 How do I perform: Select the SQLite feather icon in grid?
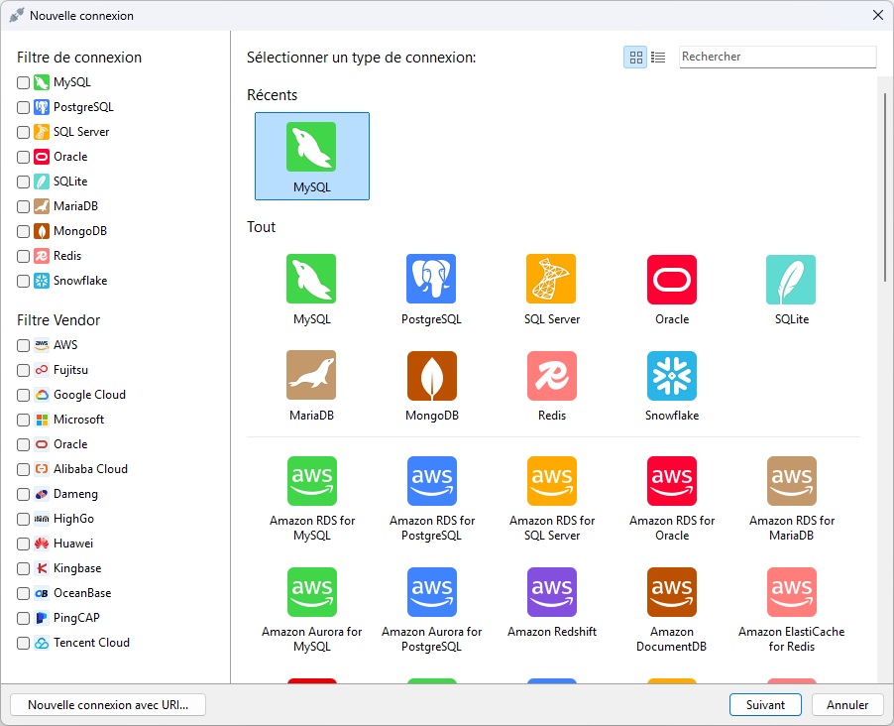[x=791, y=279]
